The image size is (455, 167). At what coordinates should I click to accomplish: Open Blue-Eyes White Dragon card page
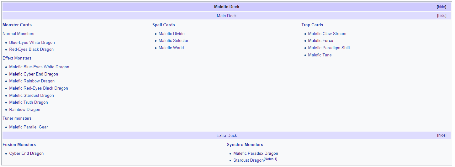(32, 42)
